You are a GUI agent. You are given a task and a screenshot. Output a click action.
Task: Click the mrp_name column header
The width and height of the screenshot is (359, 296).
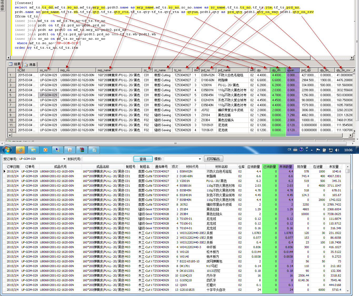(x=119, y=70)
